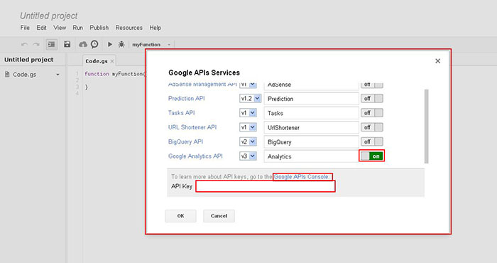Image resolution: width=497 pixels, height=263 pixels.
Task: Open the URL Shortener API link
Action: 192,127
